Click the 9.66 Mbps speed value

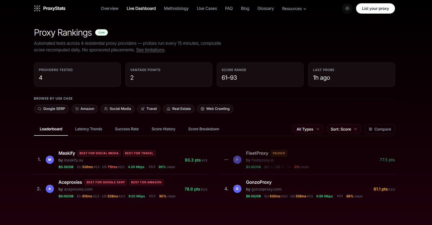(x=324, y=196)
